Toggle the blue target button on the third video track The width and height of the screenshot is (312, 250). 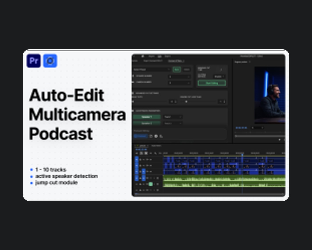tap(144, 172)
